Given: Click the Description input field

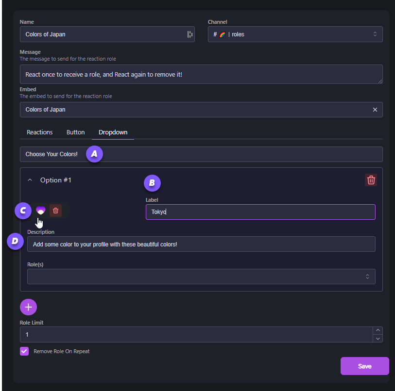Looking at the screenshot, I should click(x=201, y=244).
